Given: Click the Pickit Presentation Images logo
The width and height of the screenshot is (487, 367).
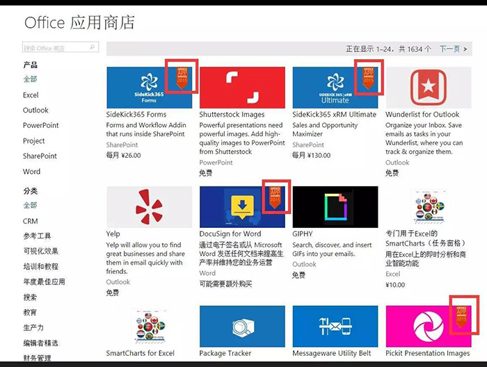Looking at the screenshot, I should 429,327.
